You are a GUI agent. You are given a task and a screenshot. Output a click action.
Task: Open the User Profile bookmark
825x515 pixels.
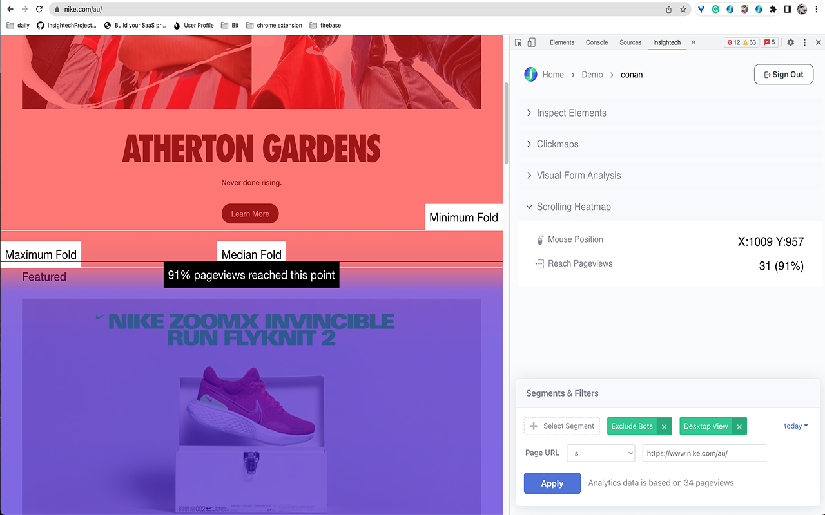tap(193, 25)
